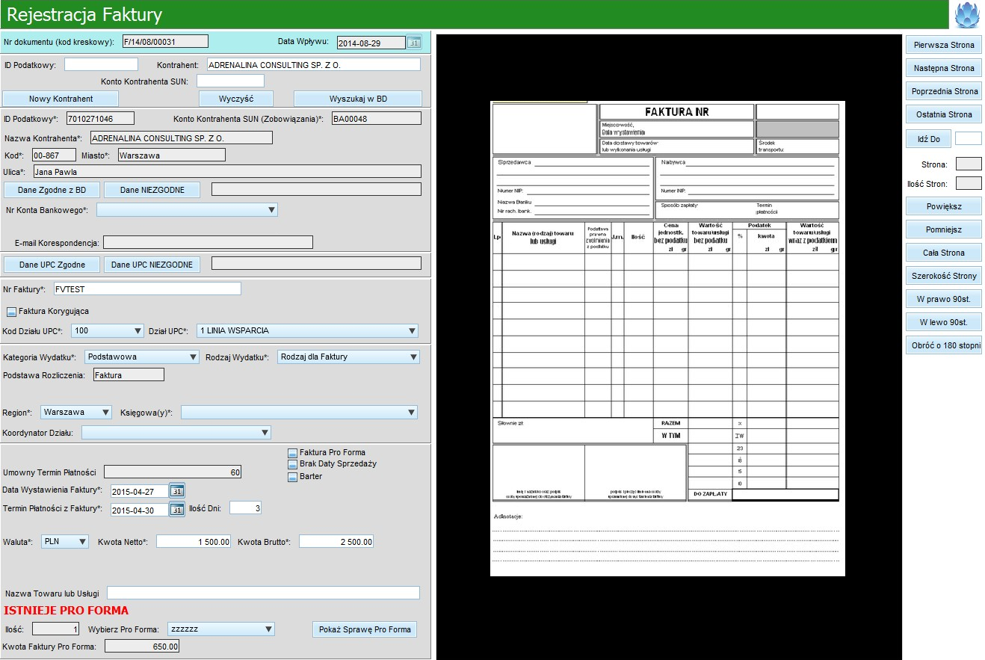Click the Miasto field showing Warszawa

[171, 155]
